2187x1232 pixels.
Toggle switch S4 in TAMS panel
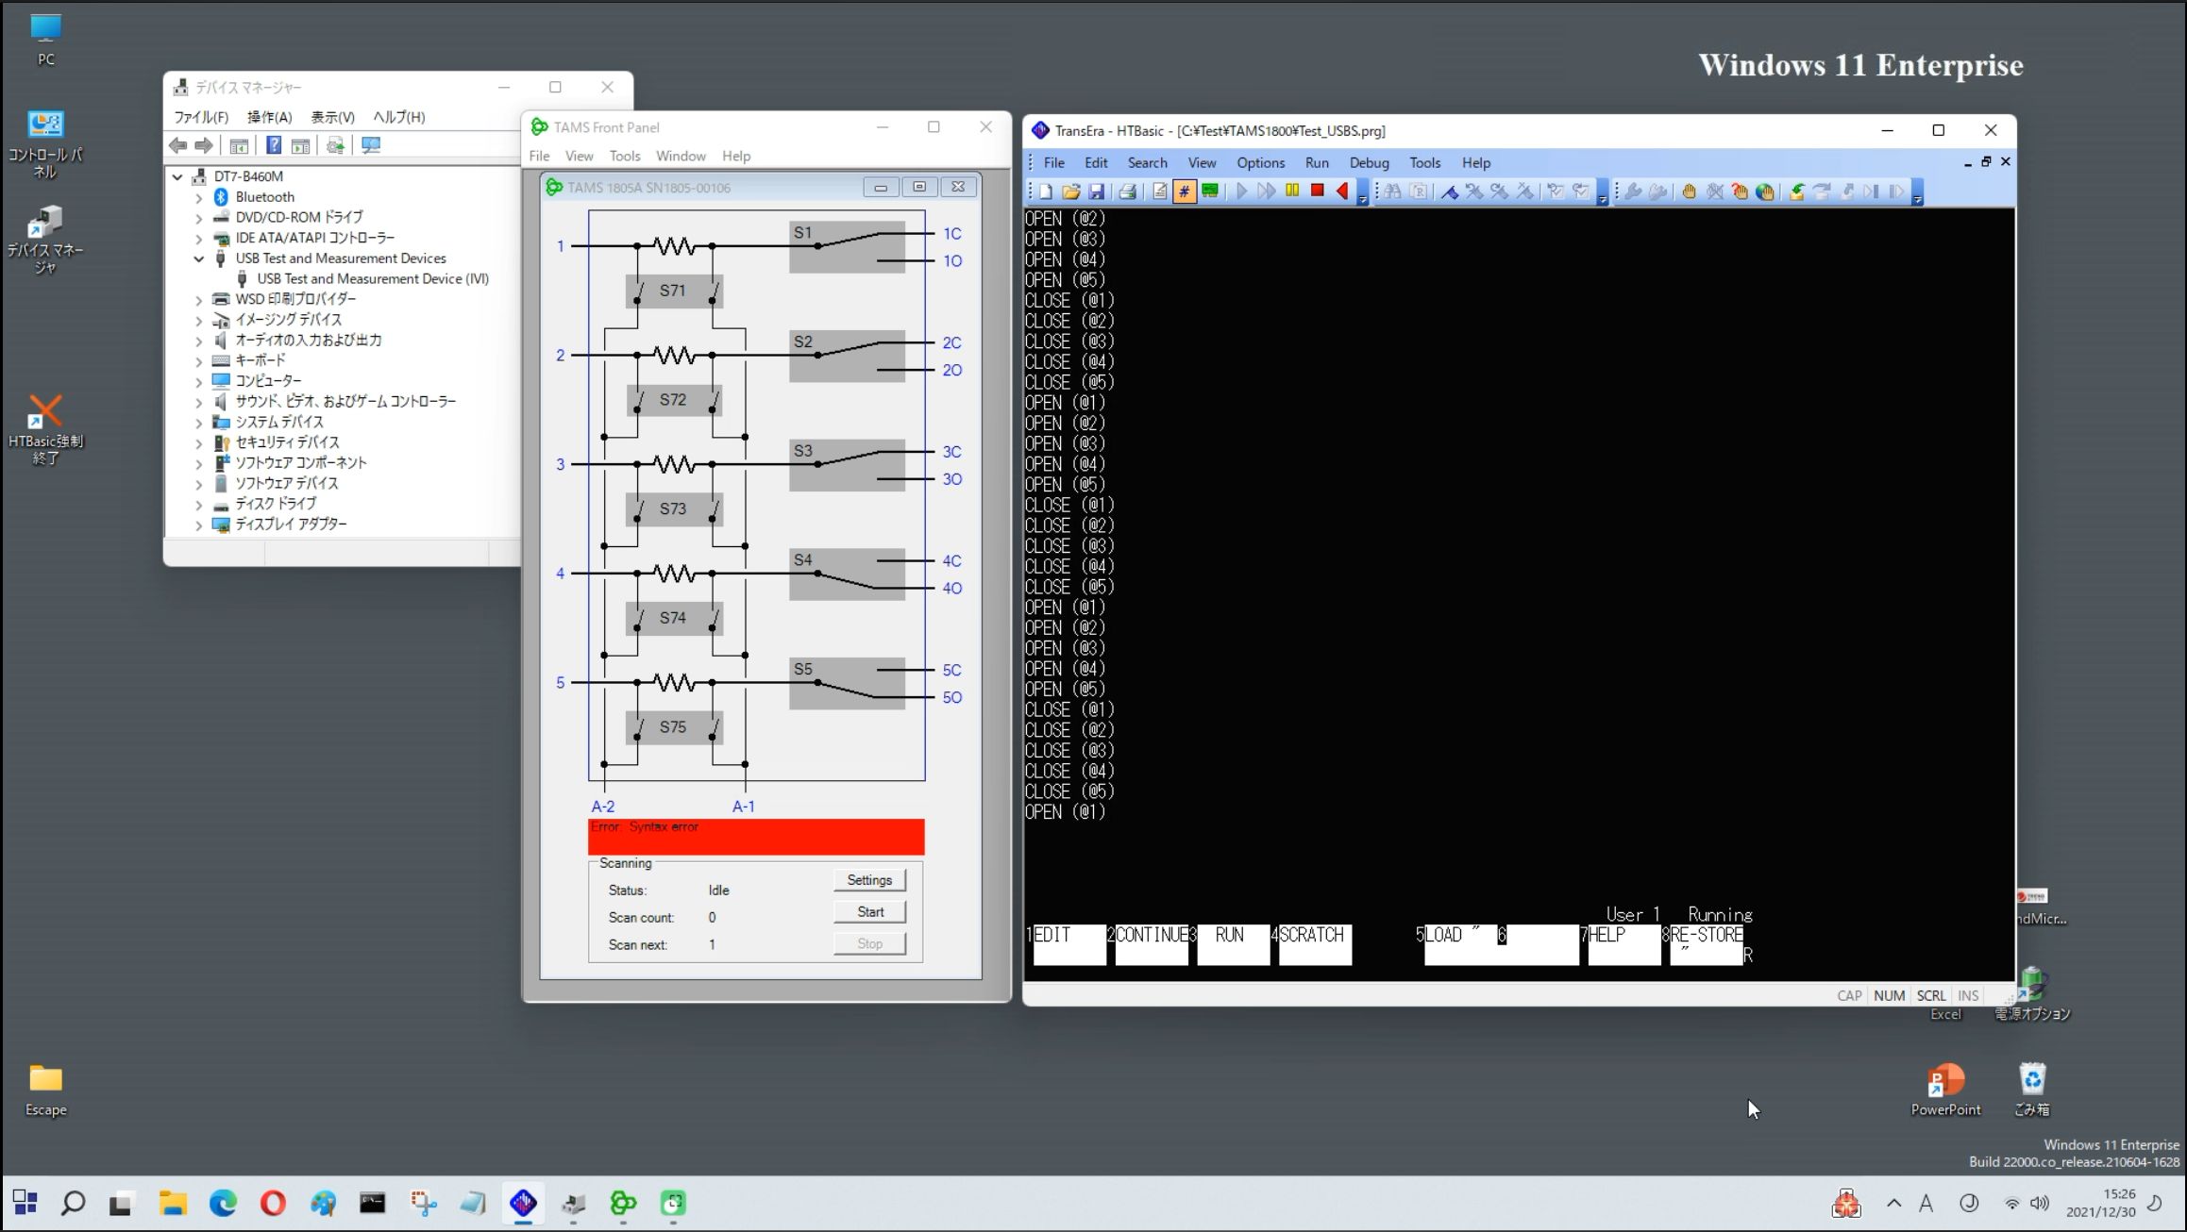(x=847, y=574)
